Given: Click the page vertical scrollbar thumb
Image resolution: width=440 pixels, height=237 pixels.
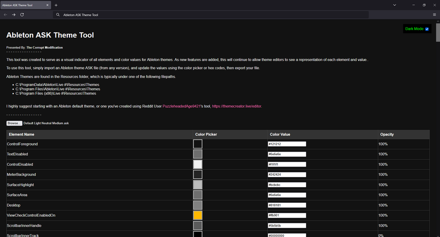Looking at the screenshot, I should [438, 32].
